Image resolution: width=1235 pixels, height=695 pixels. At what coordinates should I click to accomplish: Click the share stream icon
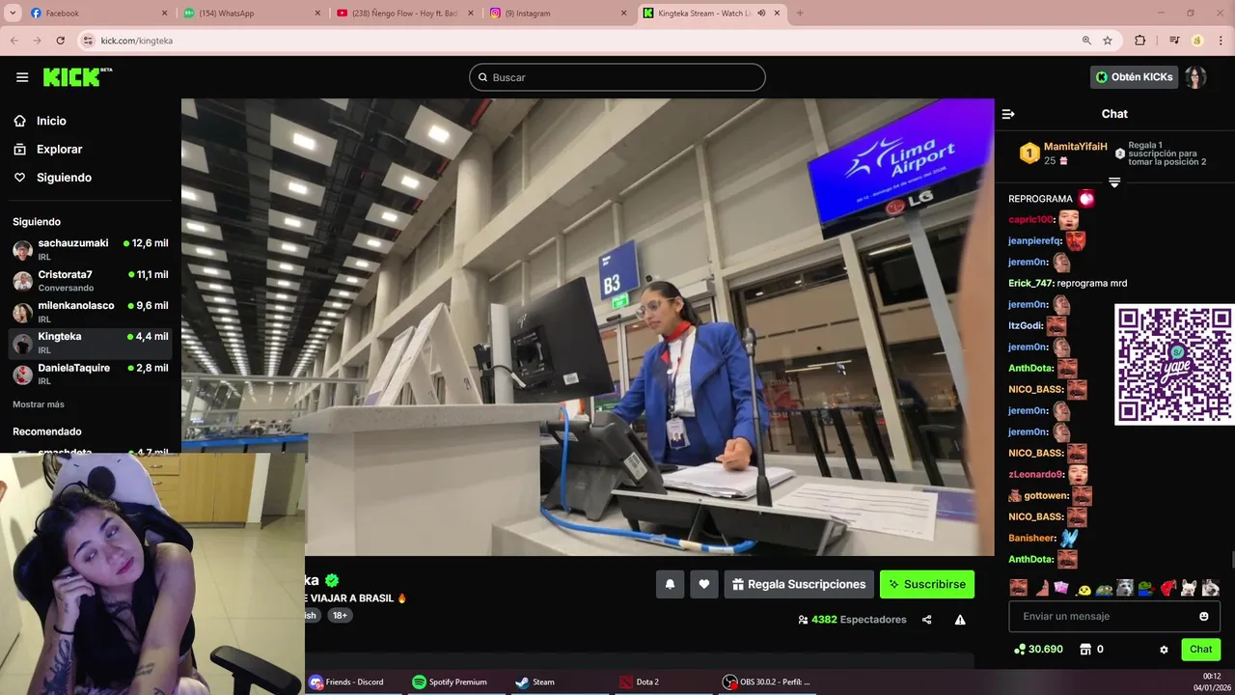click(x=926, y=620)
